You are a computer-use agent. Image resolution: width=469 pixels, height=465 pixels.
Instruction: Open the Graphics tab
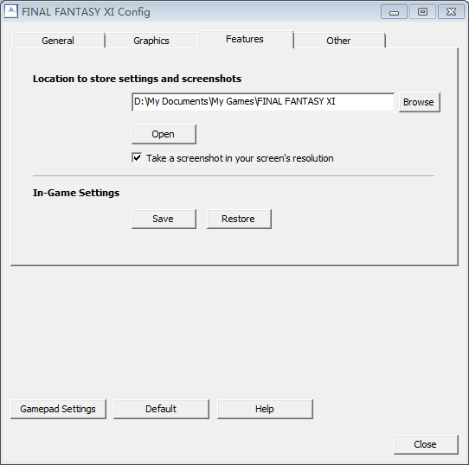(x=151, y=41)
